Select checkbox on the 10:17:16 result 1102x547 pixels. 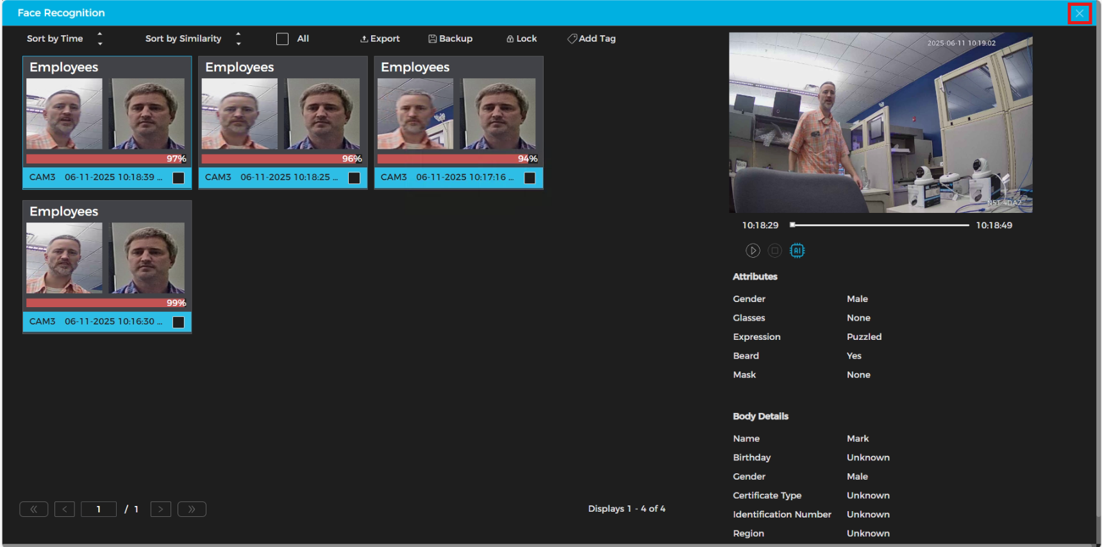click(530, 178)
